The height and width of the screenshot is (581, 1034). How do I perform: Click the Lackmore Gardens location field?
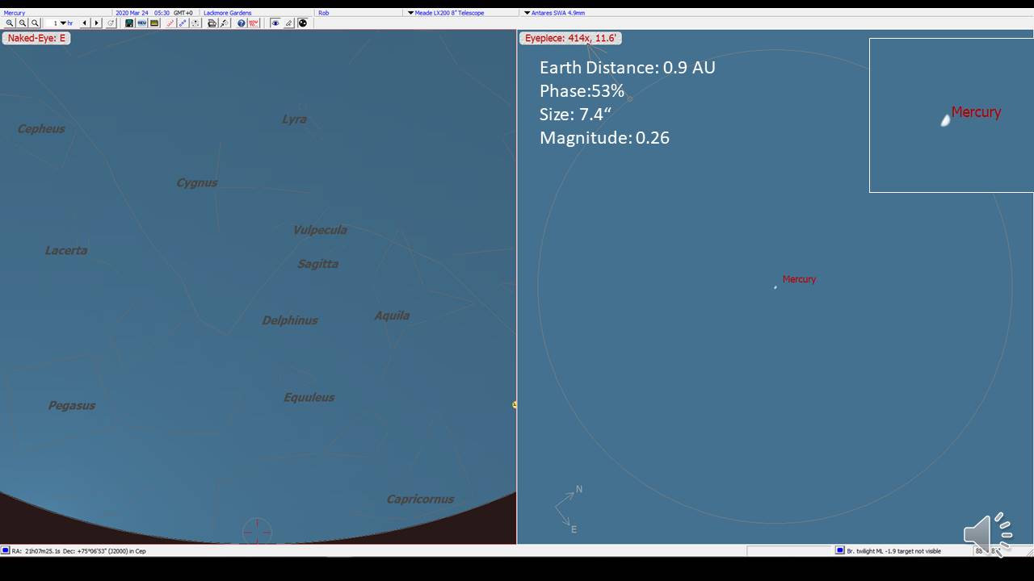pyautogui.click(x=227, y=13)
